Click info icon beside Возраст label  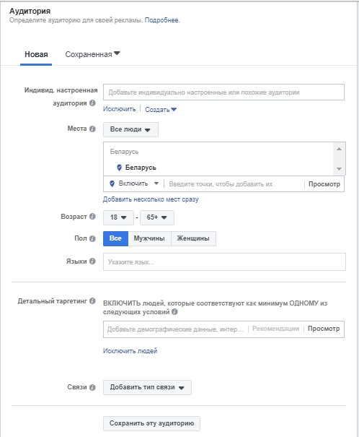92,217
